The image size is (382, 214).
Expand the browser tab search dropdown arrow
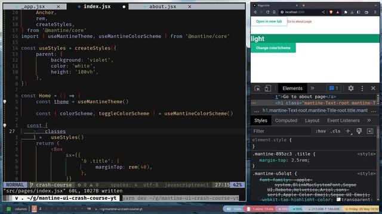375,5
